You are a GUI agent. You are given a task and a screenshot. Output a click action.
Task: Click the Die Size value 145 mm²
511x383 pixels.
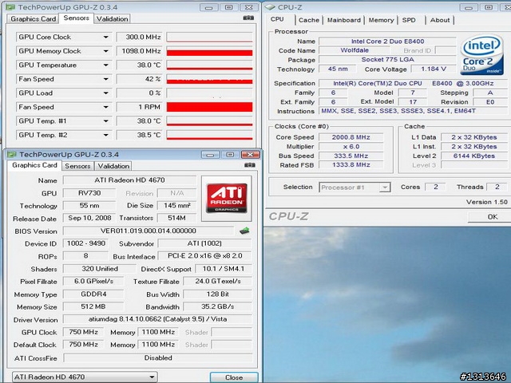(x=176, y=206)
